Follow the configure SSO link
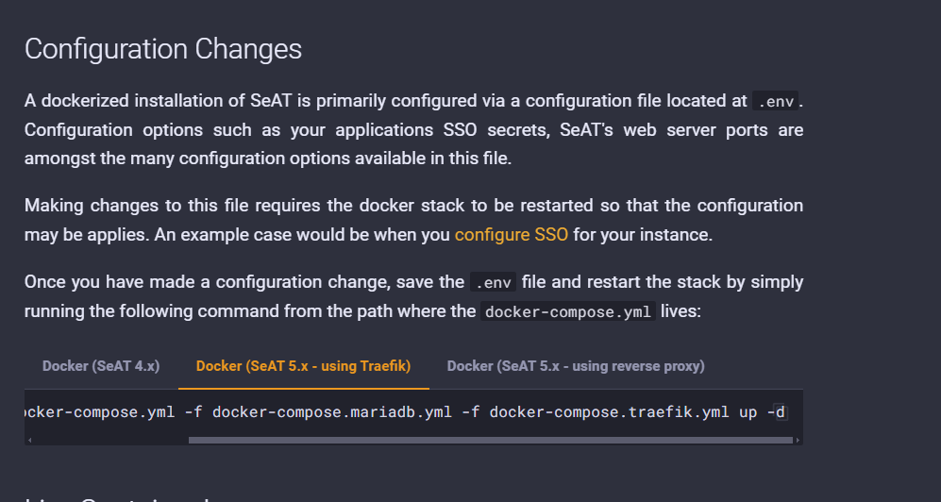The width and height of the screenshot is (941, 502). 512,235
